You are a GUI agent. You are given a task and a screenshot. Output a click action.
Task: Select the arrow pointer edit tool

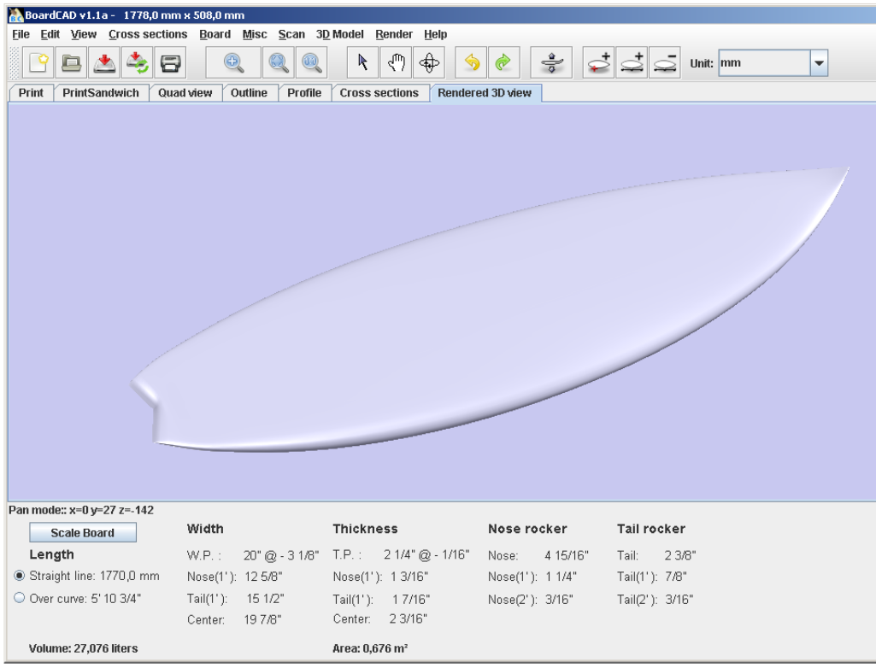pos(362,62)
